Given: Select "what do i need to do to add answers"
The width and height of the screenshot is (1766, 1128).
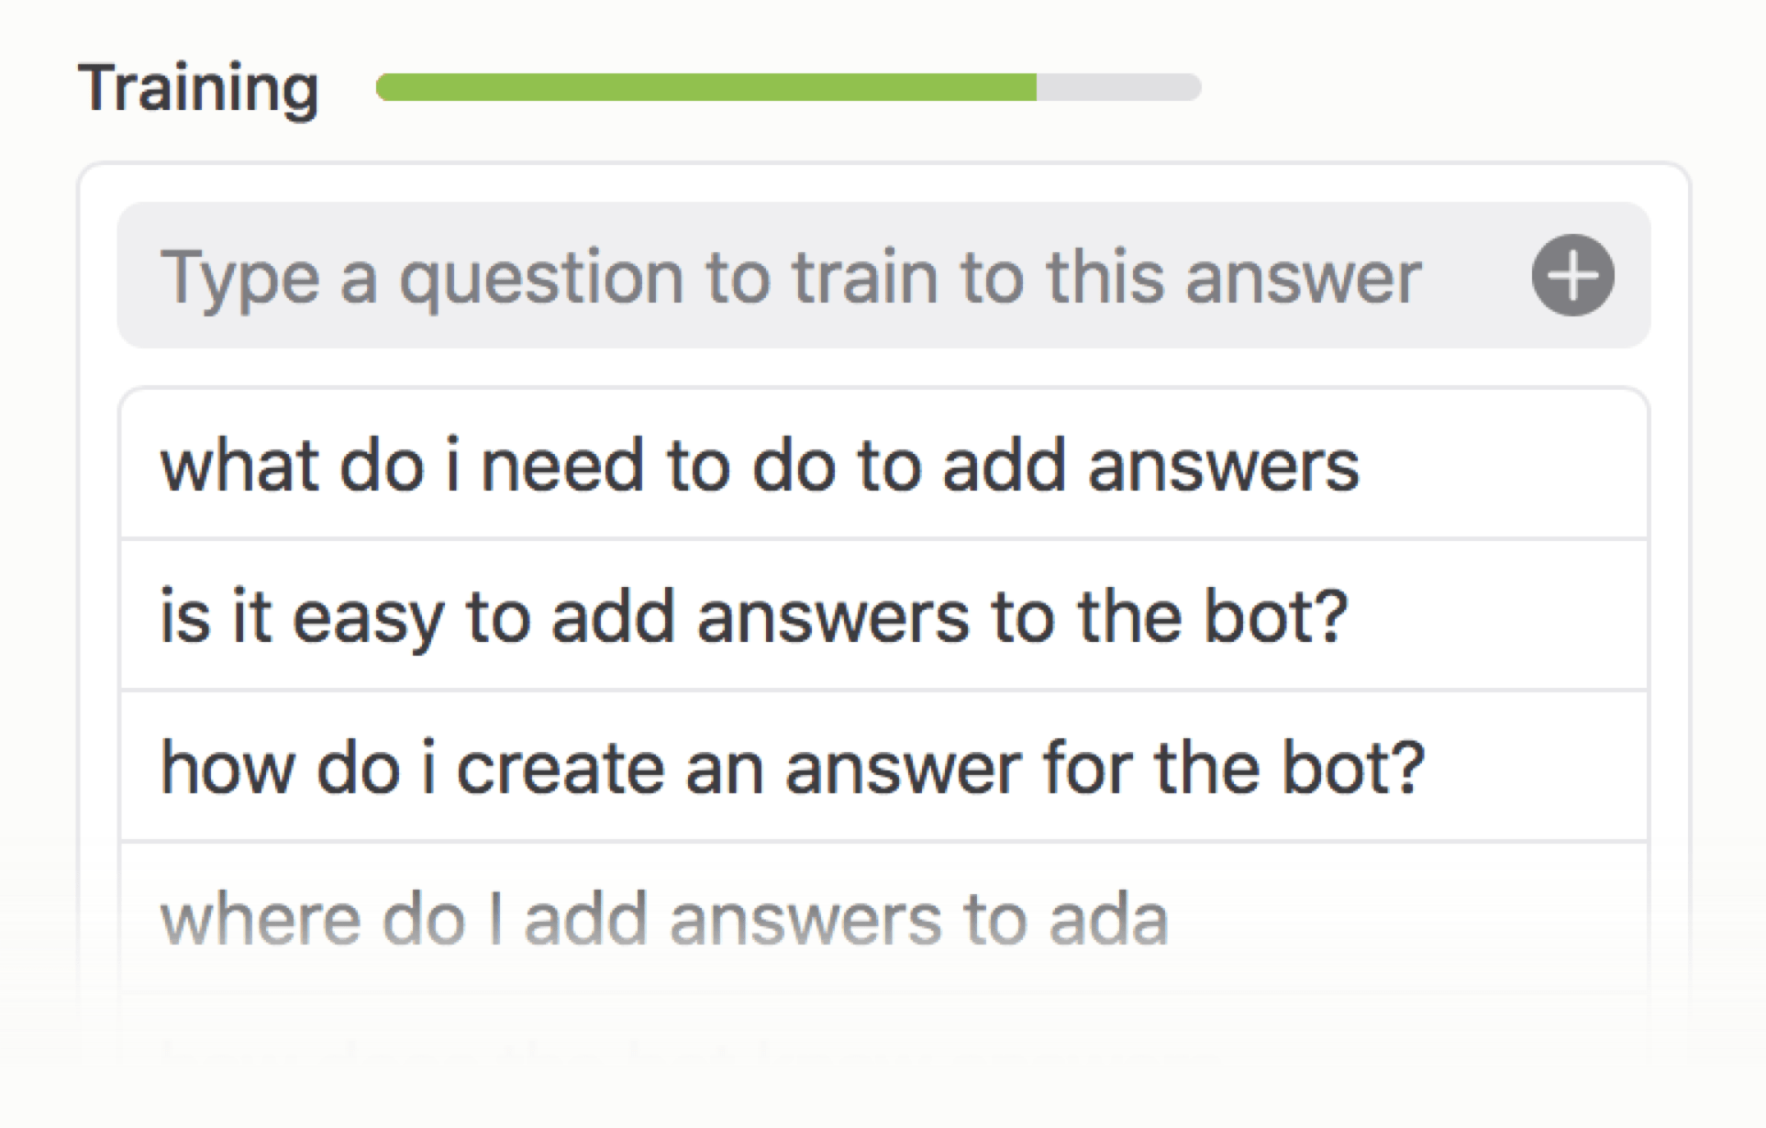Looking at the screenshot, I should point(759,466).
